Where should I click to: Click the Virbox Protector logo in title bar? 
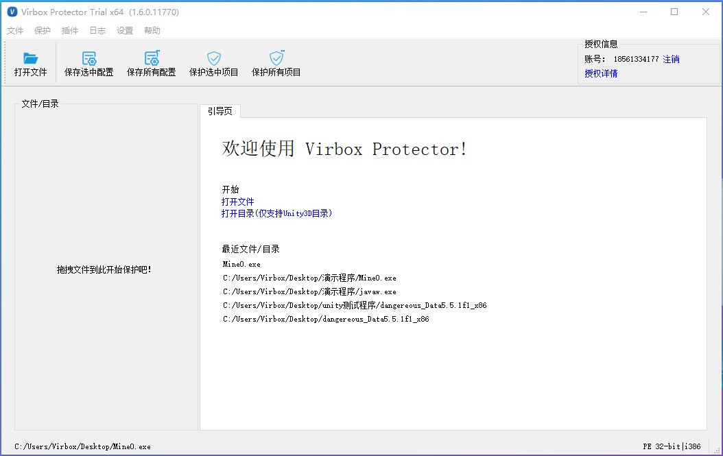[12, 12]
